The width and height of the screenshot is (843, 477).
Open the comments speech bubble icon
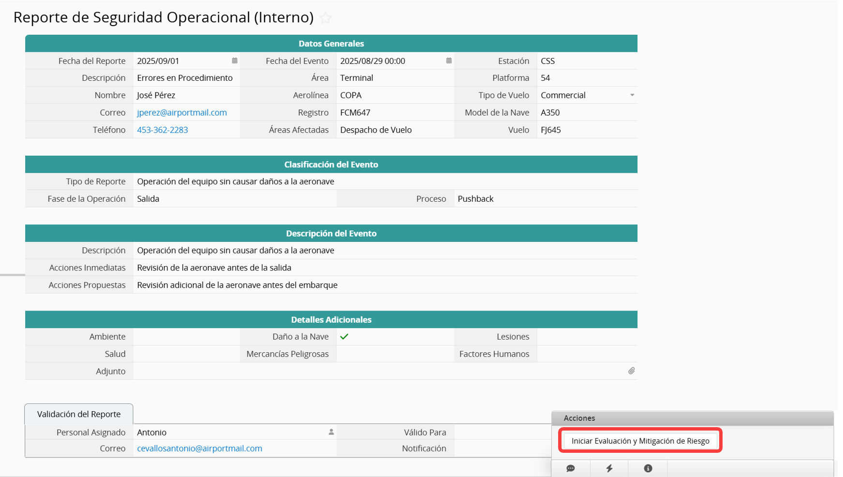571,468
